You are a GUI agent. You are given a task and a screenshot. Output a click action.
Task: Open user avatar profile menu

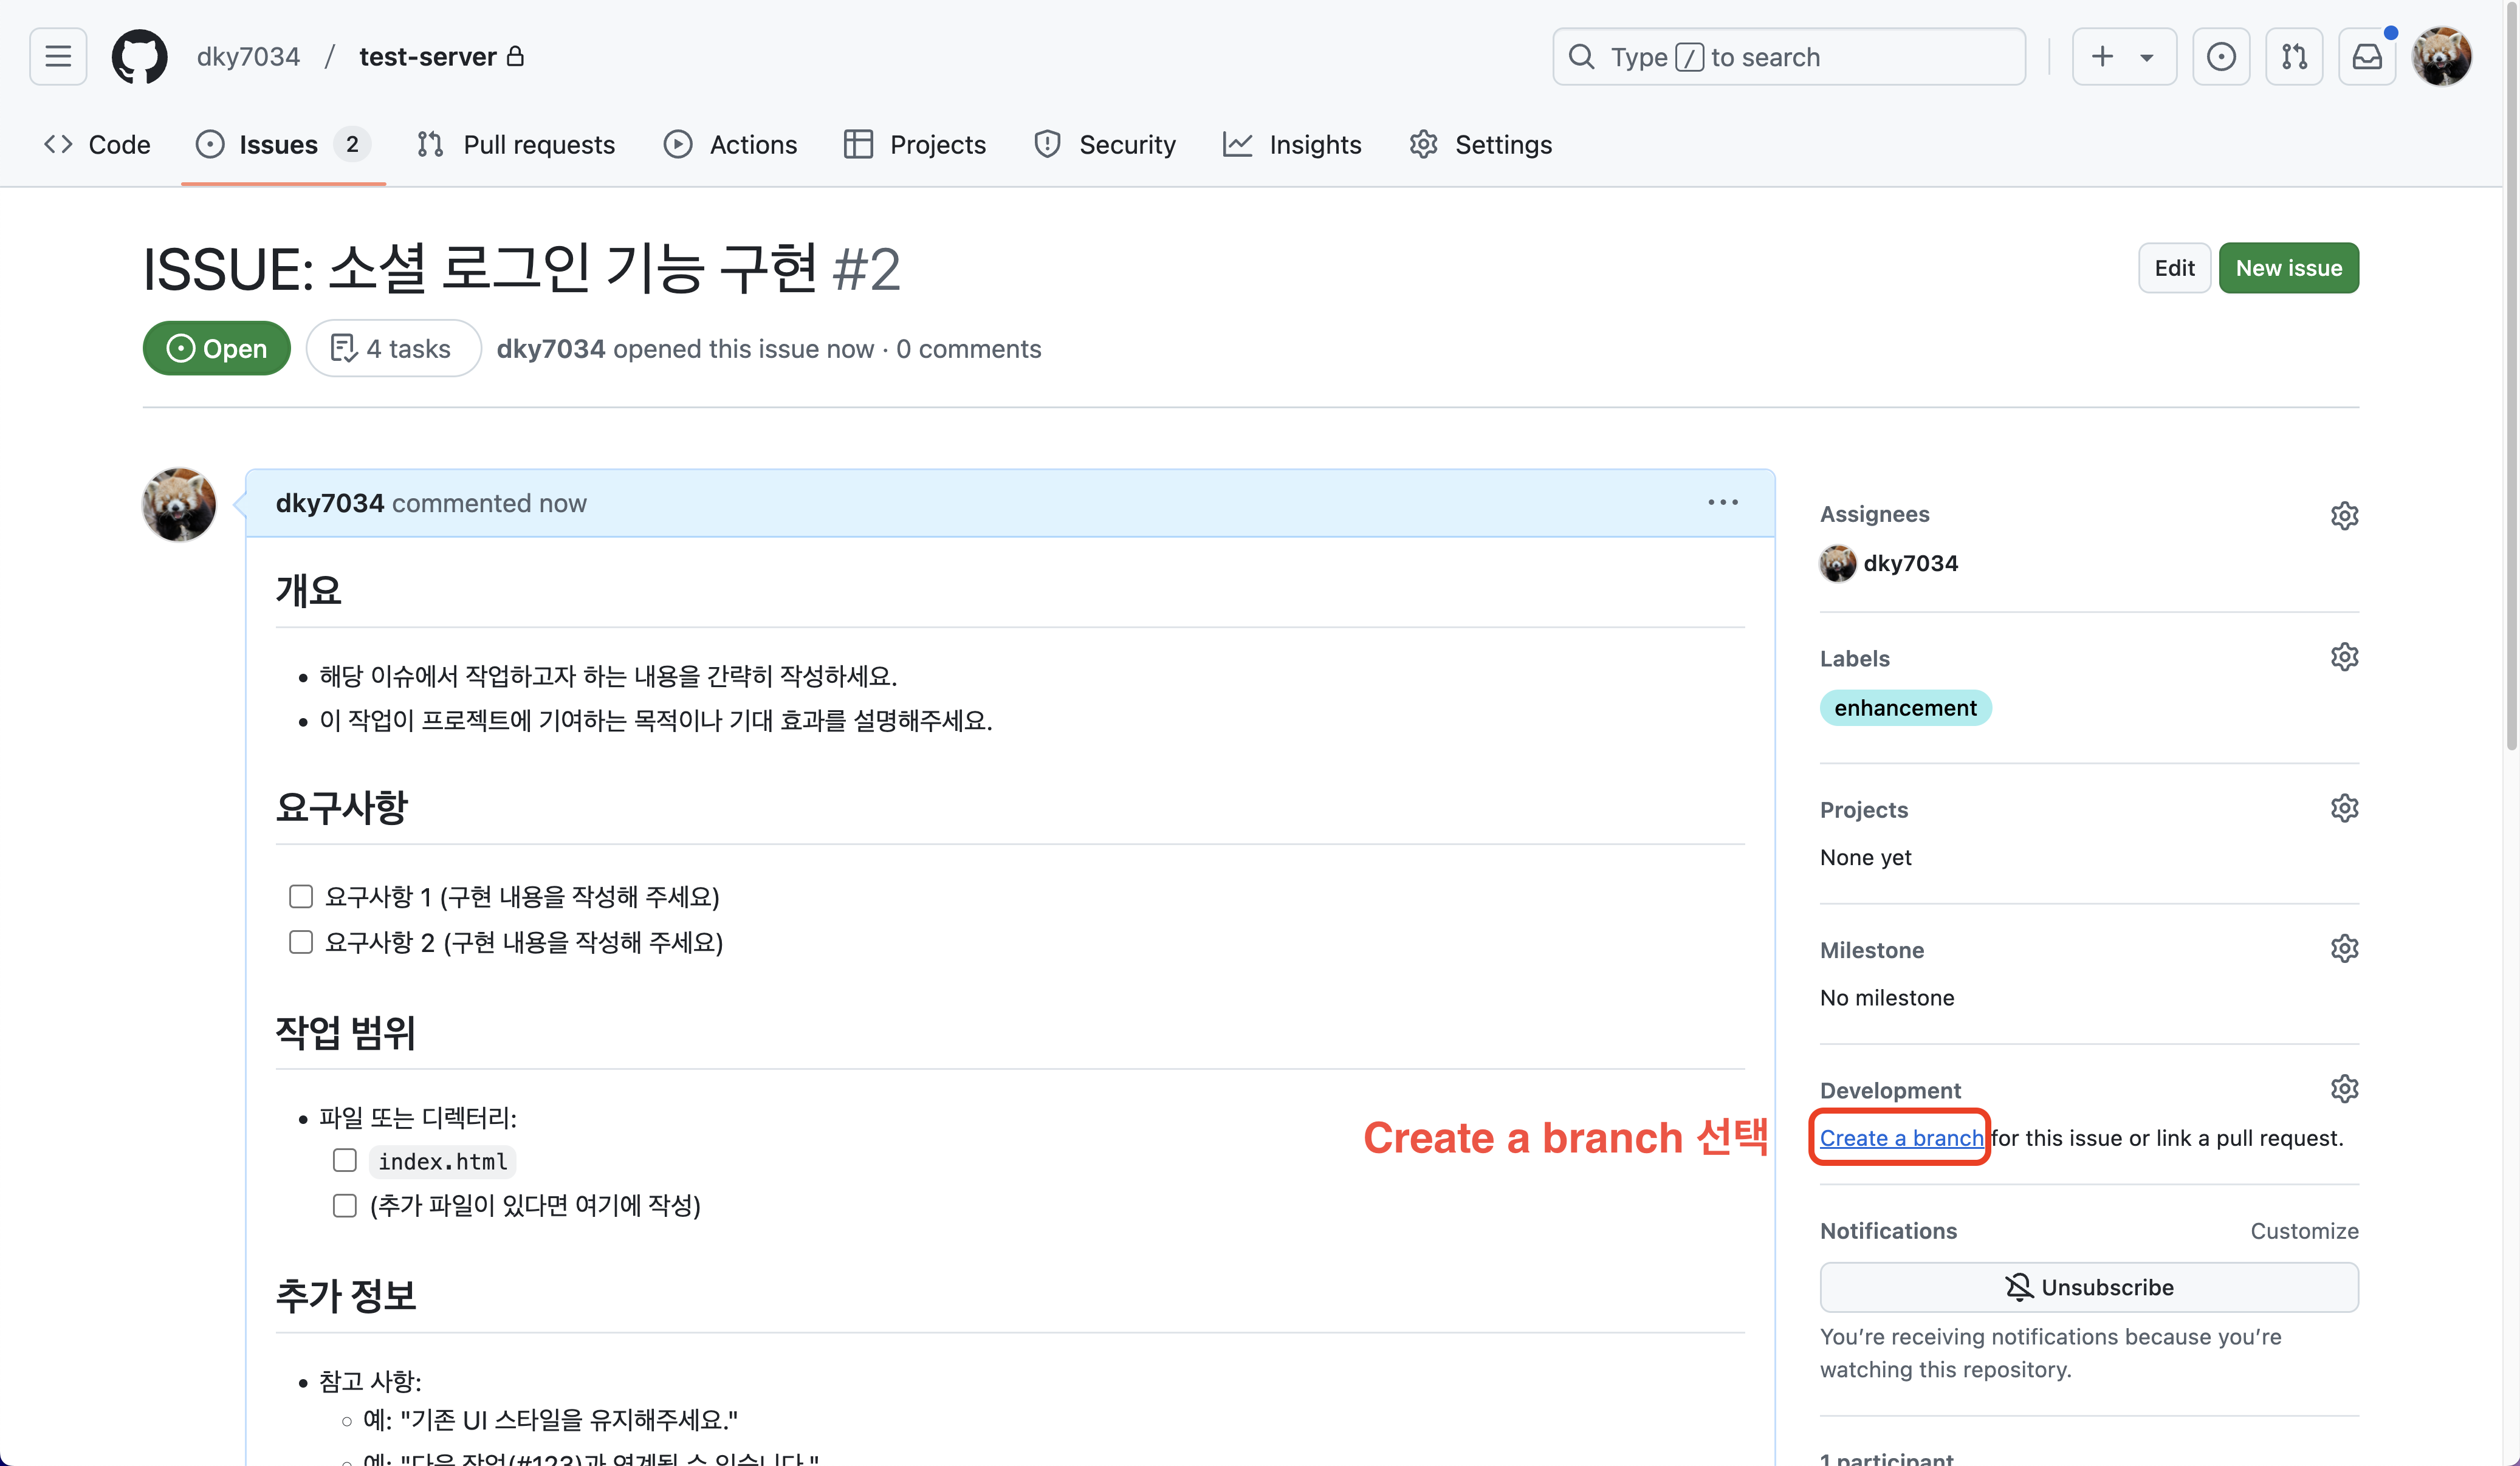pyautogui.click(x=2441, y=57)
